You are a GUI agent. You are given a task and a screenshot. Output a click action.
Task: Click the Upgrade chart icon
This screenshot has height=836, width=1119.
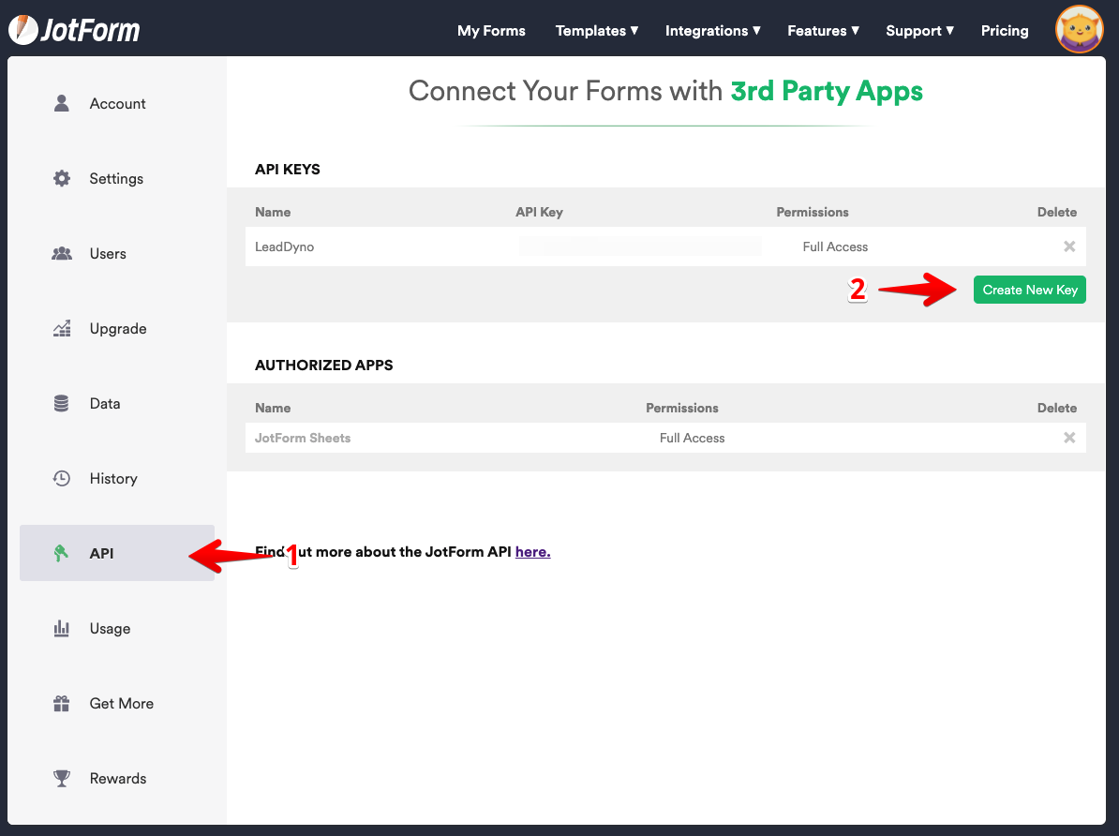pos(62,328)
